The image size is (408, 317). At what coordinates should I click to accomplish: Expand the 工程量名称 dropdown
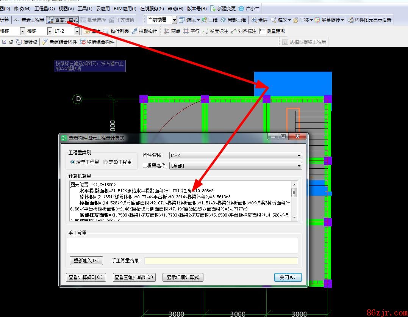click(x=299, y=166)
